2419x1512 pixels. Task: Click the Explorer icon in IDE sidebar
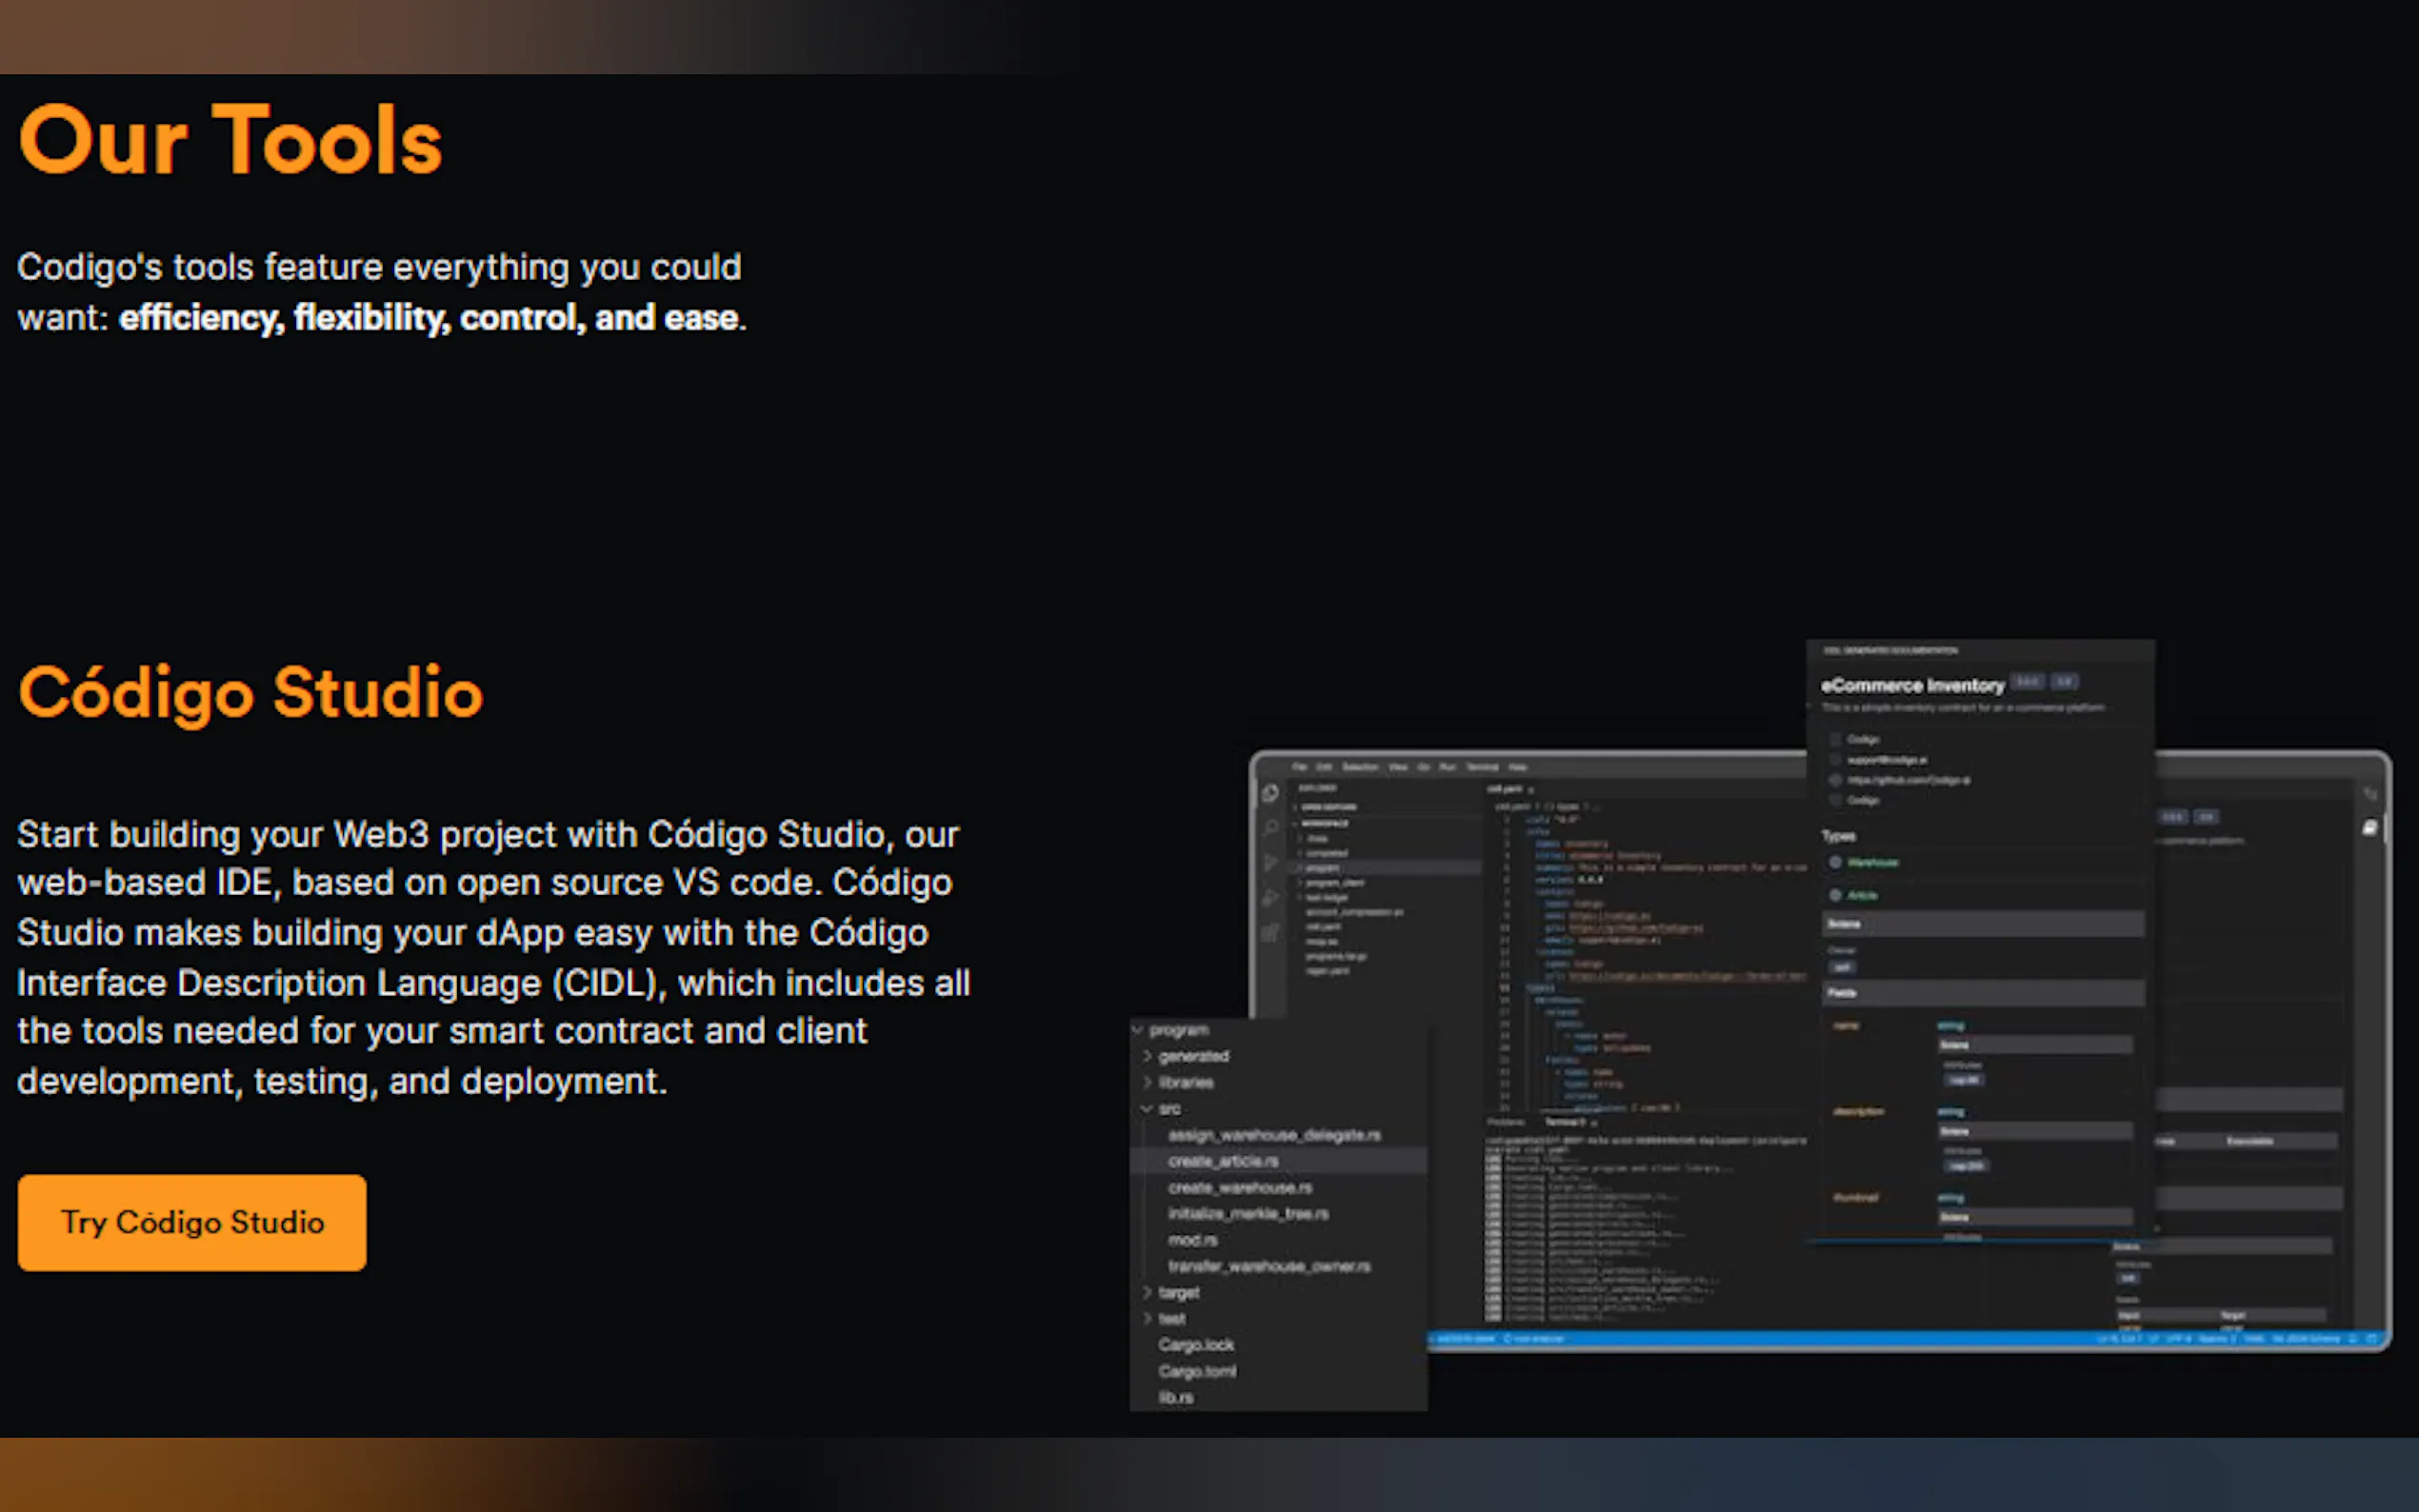[1270, 794]
